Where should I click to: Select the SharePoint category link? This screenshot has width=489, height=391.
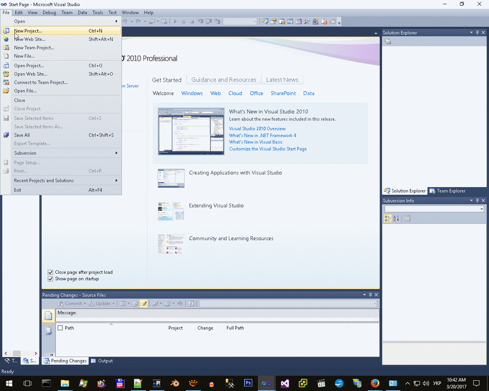coord(283,93)
